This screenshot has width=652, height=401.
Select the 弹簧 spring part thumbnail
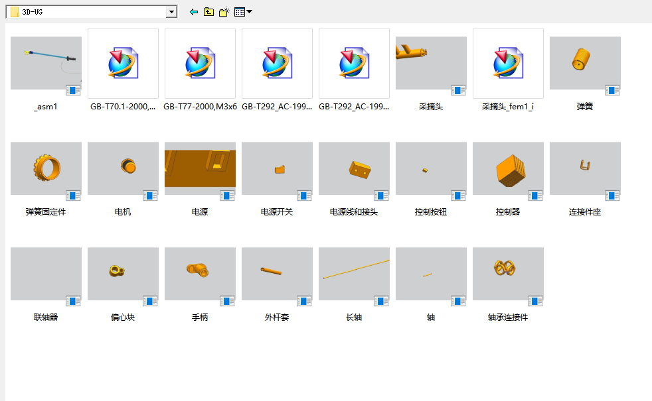pyautogui.click(x=585, y=63)
